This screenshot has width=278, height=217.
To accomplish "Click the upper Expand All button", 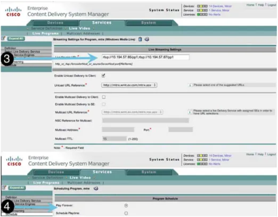I will pos(16,38).
